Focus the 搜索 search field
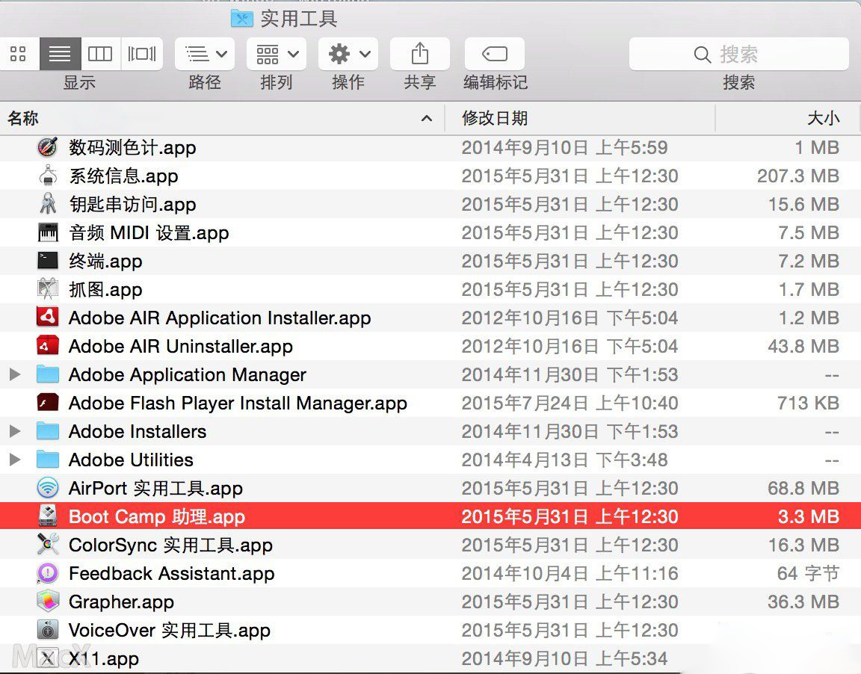The width and height of the screenshot is (861, 674). 738,54
